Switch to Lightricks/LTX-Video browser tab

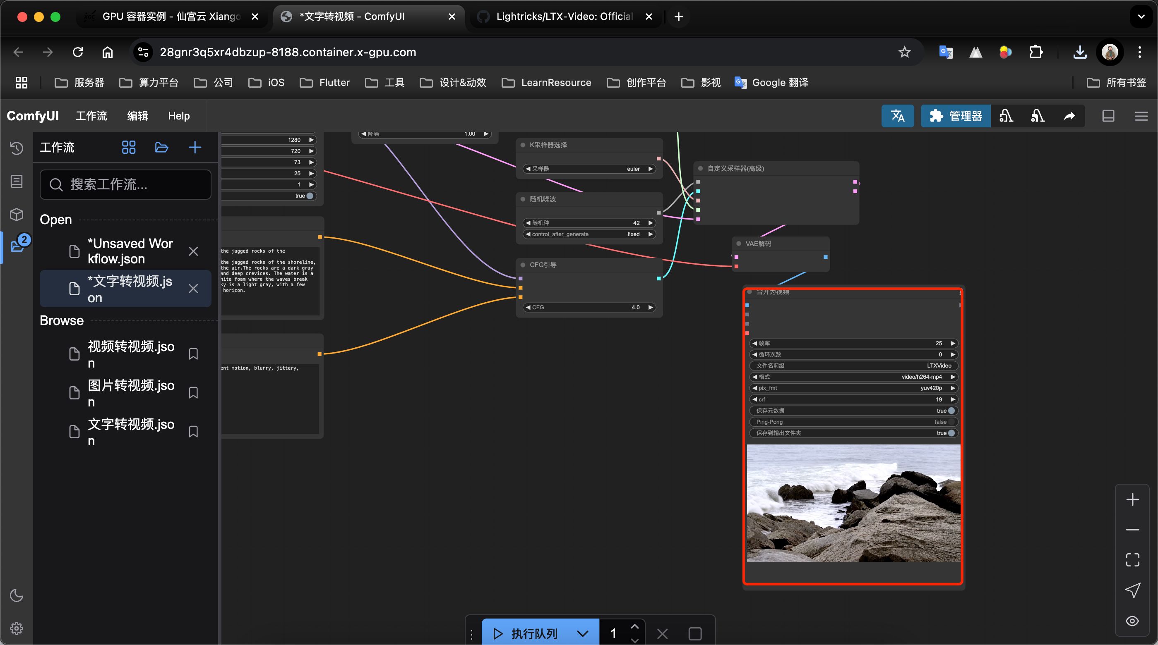(x=564, y=17)
